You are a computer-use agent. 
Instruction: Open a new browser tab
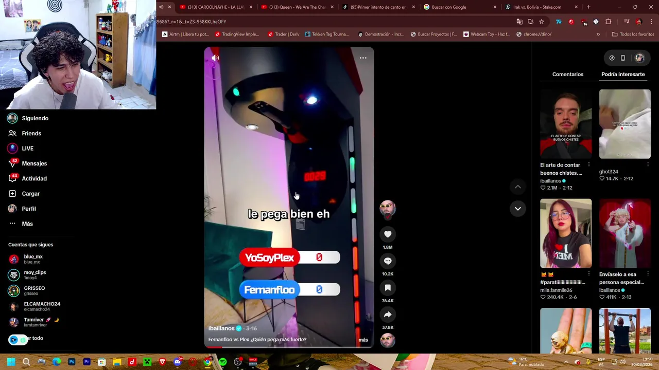click(x=588, y=7)
